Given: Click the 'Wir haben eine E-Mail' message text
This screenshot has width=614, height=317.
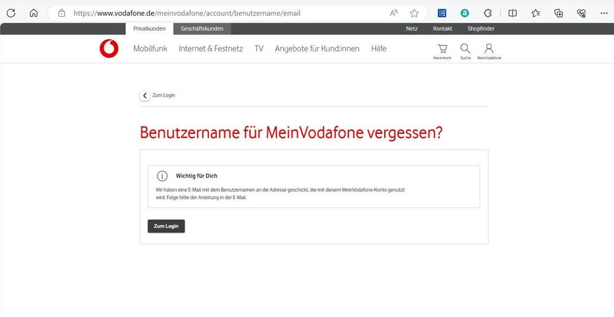Looking at the screenshot, I should pos(280,194).
